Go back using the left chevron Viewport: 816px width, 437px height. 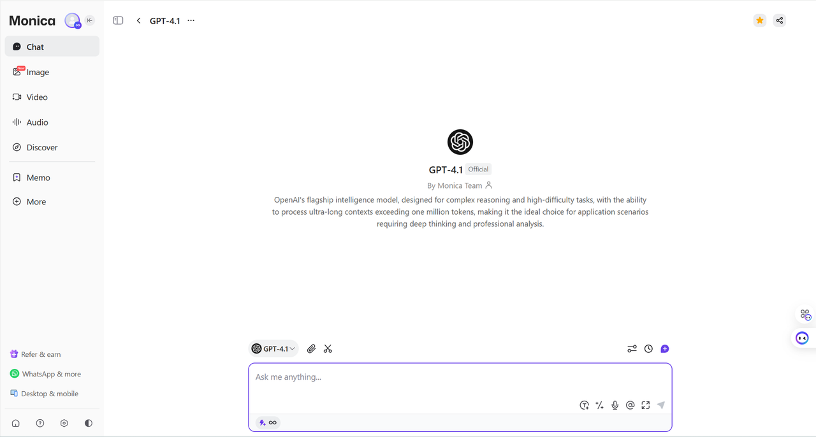(138, 20)
